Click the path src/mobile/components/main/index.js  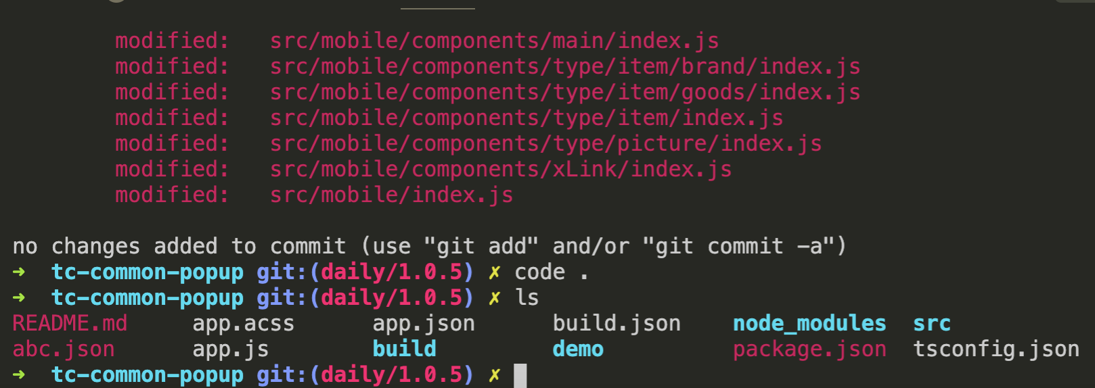494,41
